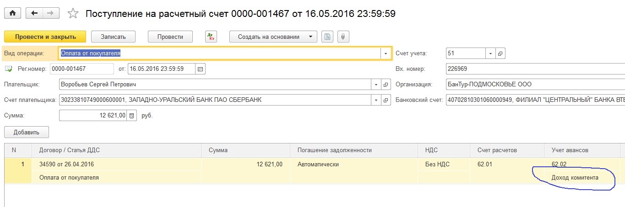The height and width of the screenshot is (207, 625).
Task: Navigate forward with the right arrow
Action: [x=50, y=13]
